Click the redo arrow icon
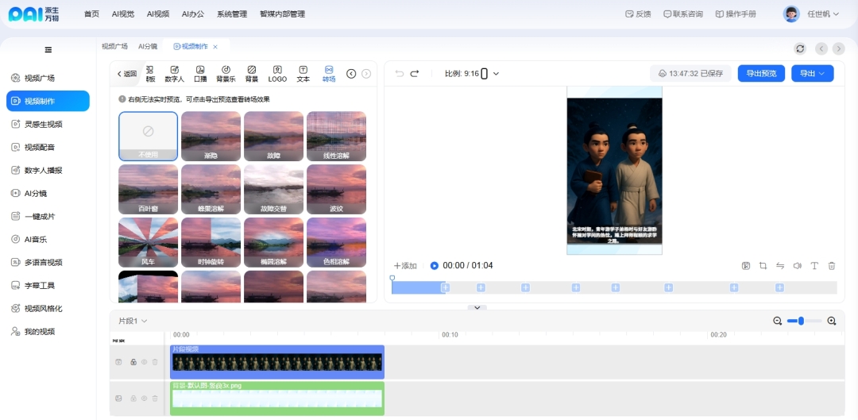858x420 pixels. click(415, 74)
